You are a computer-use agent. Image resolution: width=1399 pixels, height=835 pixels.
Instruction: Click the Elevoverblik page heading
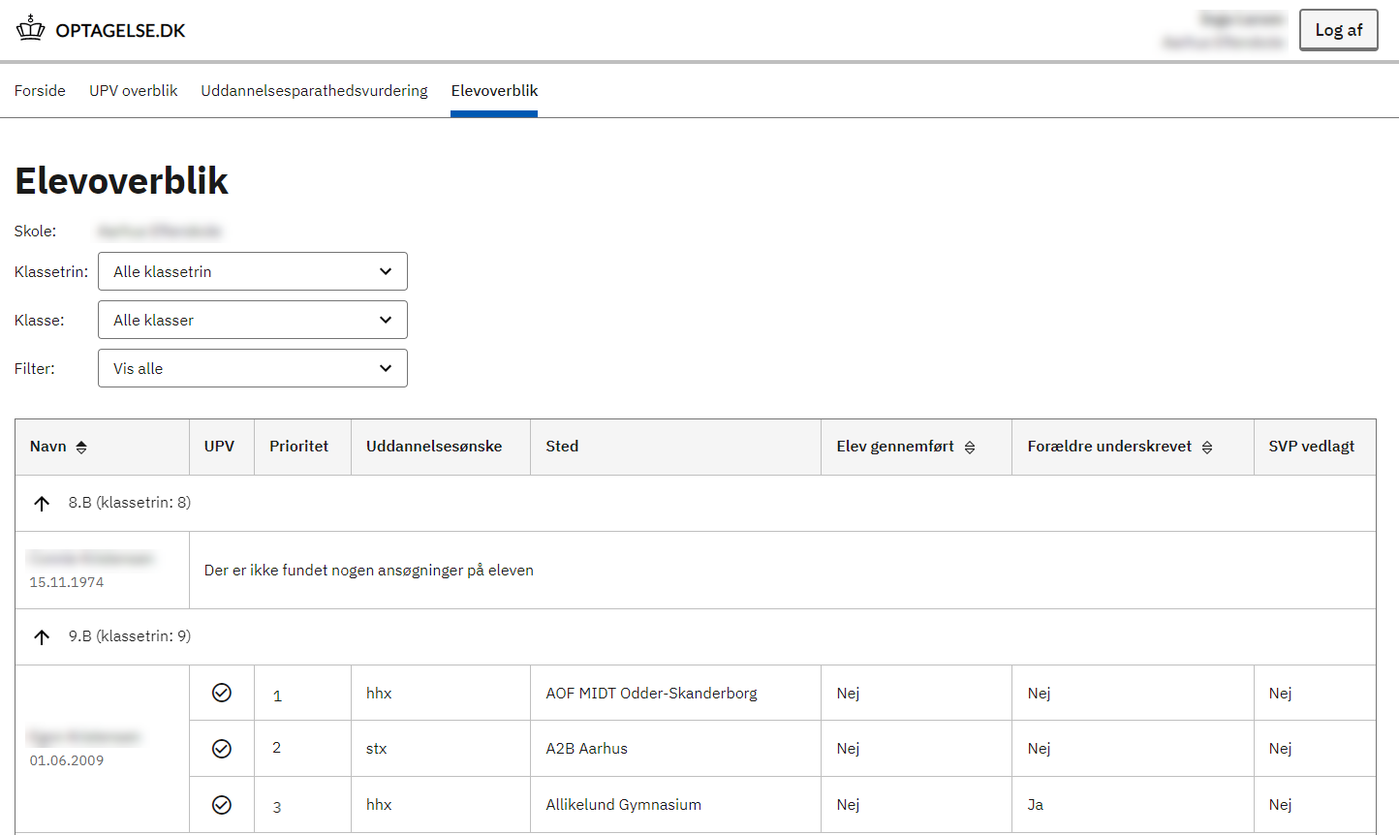point(121,181)
